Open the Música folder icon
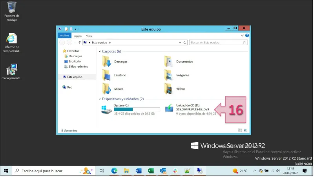 click(106, 88)
